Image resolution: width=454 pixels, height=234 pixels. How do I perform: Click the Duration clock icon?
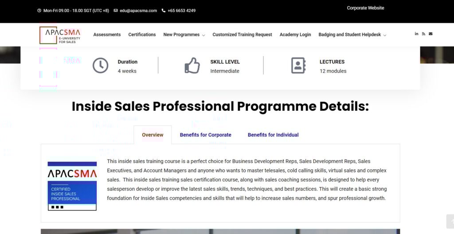click(x=101, y=66)
